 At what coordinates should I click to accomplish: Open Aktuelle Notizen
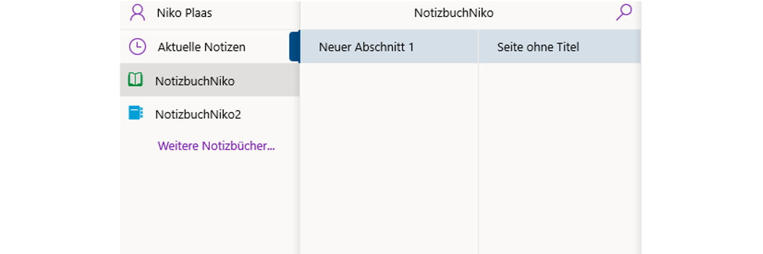(202, 47)
